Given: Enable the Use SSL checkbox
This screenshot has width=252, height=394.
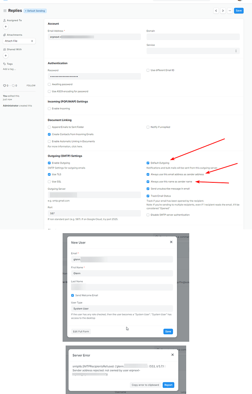Looking at the screenshot, I should [49, 182].
